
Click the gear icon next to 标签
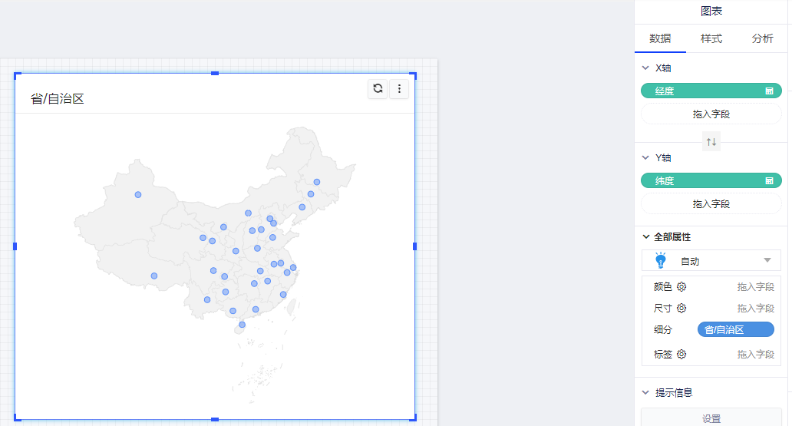tap(681, 355)
